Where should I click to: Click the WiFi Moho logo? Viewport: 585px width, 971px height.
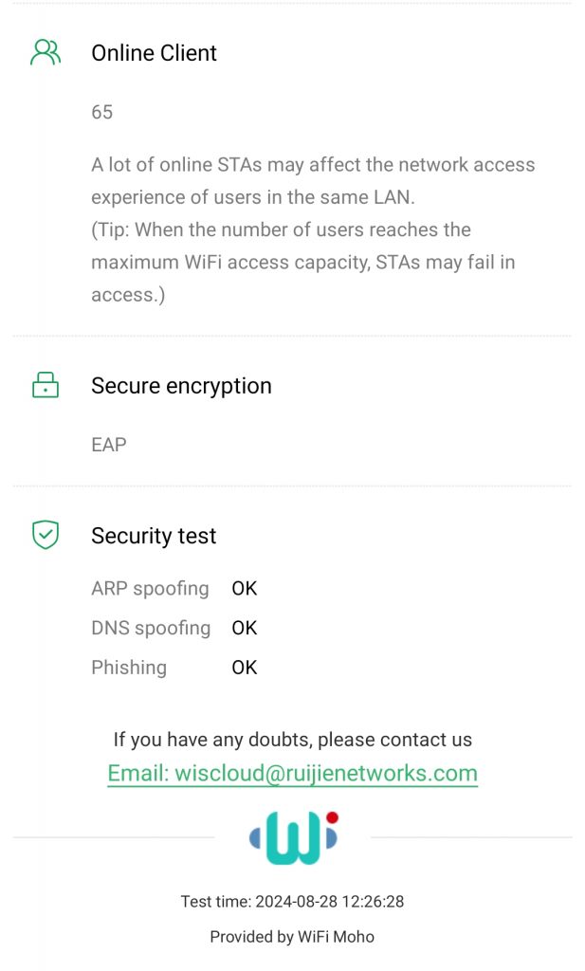coord(293,837)
